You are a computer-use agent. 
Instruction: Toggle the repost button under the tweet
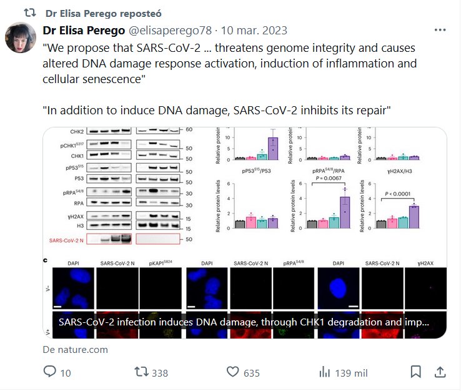point(142,372)
